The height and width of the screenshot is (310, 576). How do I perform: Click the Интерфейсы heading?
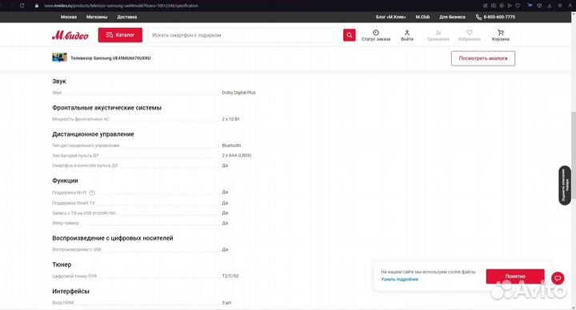click(70, 291)
